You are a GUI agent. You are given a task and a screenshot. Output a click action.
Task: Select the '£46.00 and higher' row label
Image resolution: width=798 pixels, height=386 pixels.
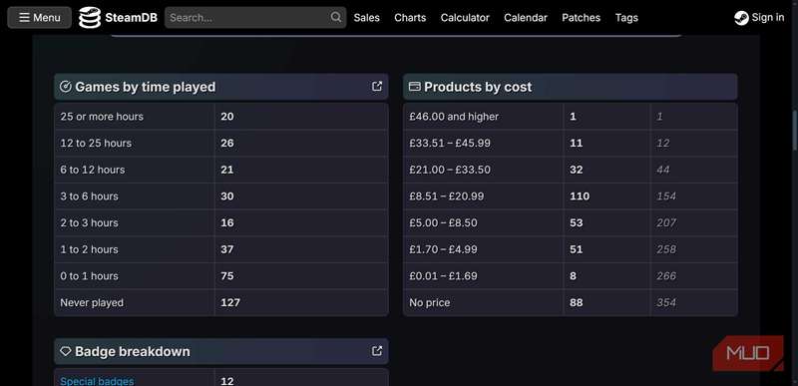click(x=454, y=117)
